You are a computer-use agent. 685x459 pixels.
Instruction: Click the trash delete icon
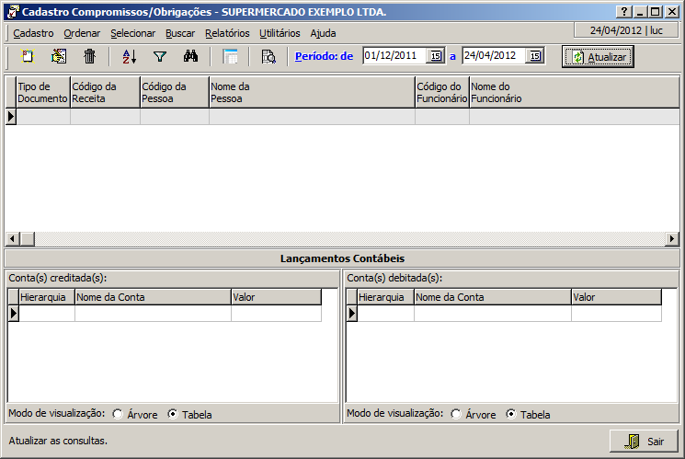click(x=89, y=56)
